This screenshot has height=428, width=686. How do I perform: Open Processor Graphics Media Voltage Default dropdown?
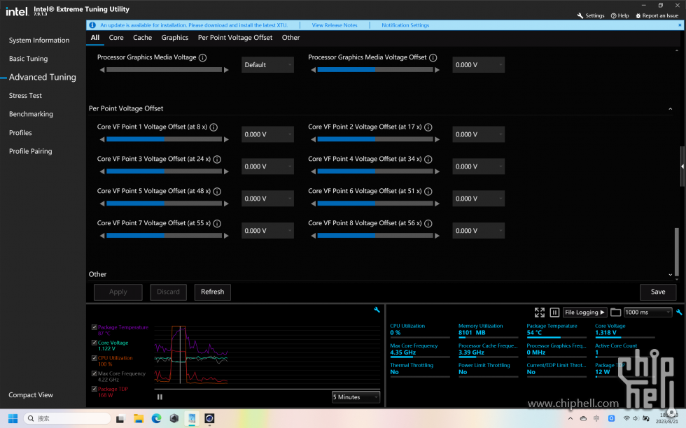[267, 65]
